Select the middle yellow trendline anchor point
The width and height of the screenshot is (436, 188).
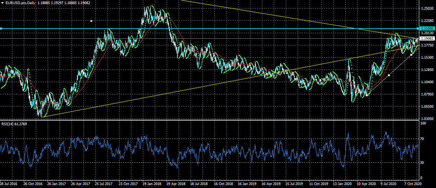click(389, 75)
